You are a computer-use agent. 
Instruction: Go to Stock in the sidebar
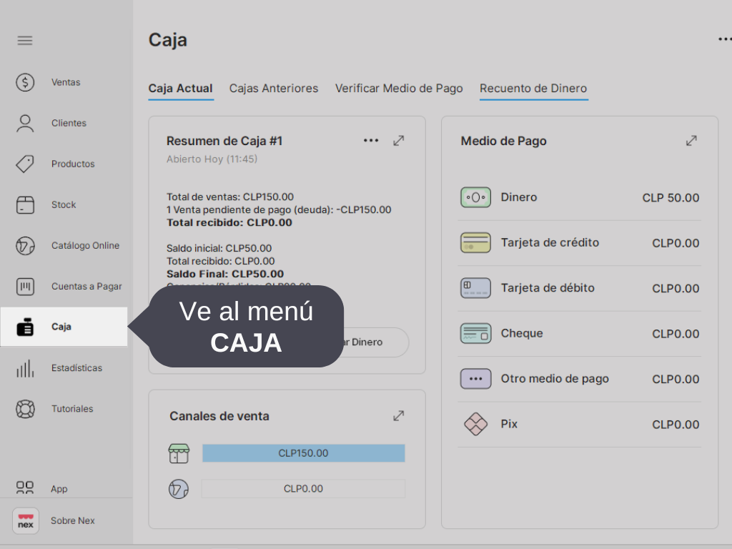64,204
